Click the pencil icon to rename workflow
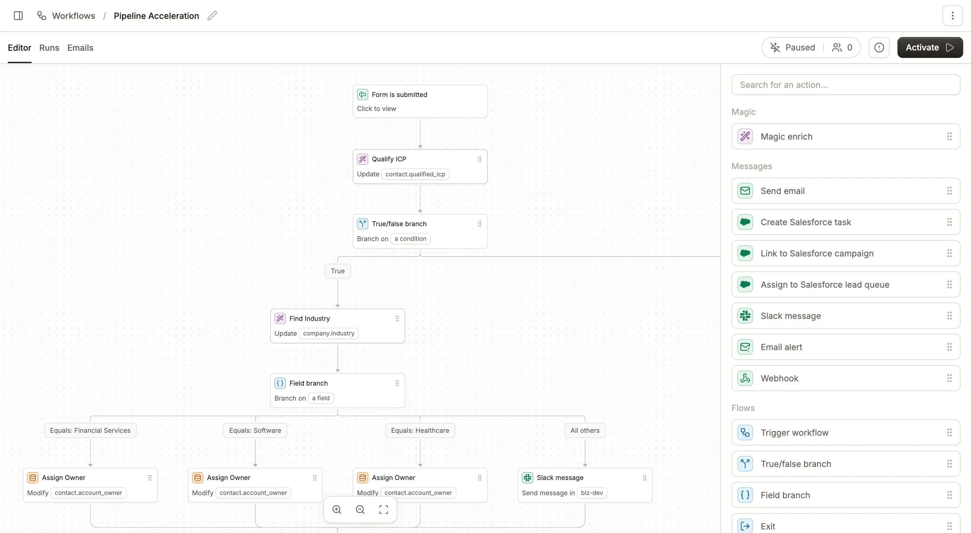 (212, 15)
